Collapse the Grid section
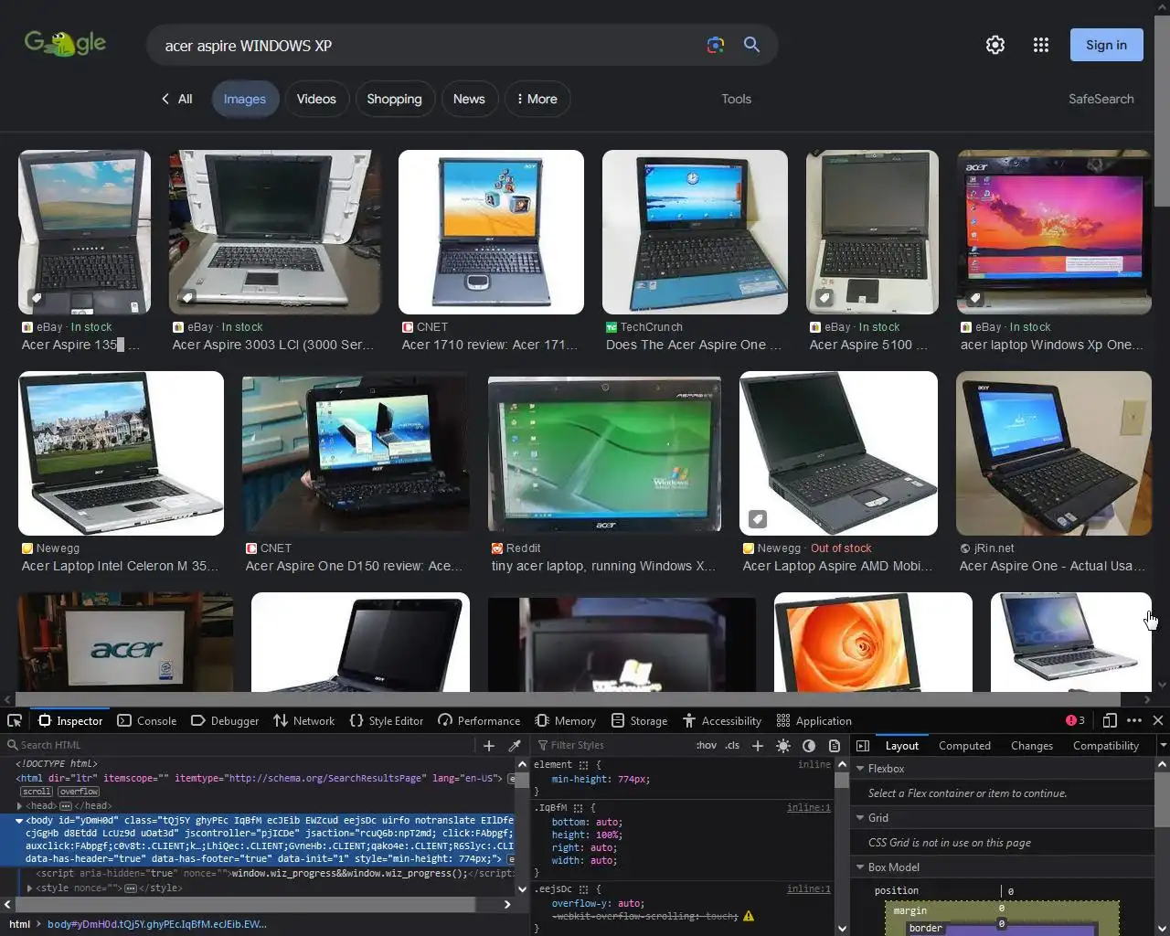This screenshot has width=1170, height=936. tap(860, 818)
